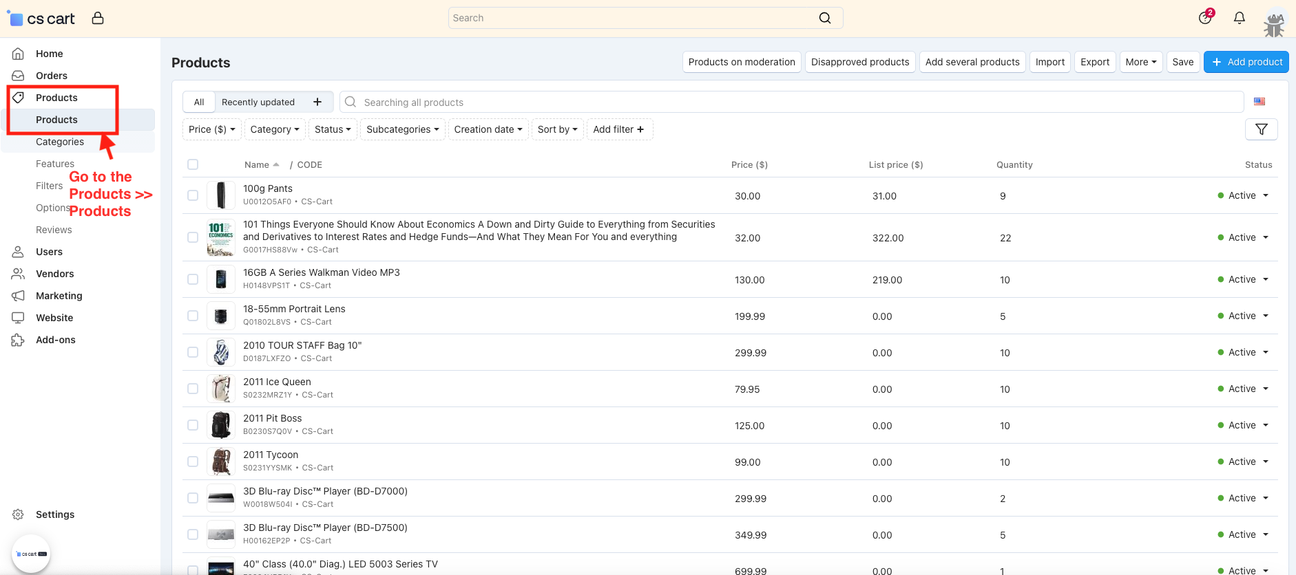This screenshot has width=1296, height=575.
Task: Open the help icon with red badge
Action: (1205, 17)
